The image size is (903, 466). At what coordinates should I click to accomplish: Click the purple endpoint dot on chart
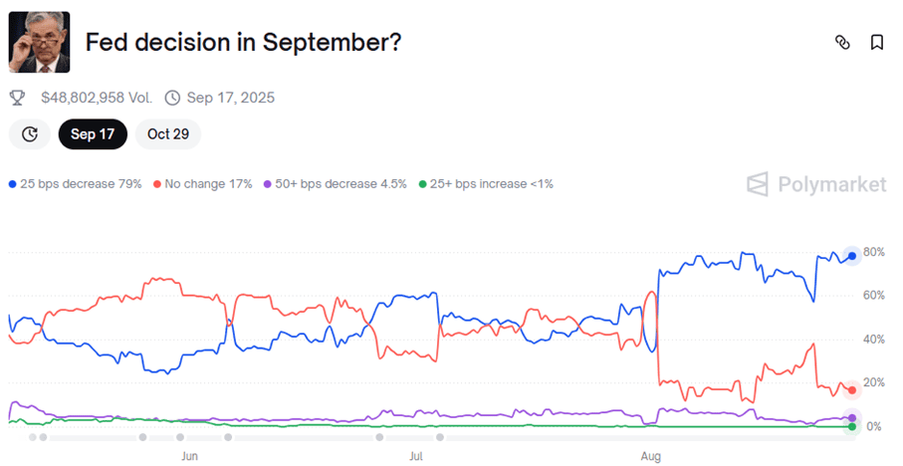click(x=852, y=417)
